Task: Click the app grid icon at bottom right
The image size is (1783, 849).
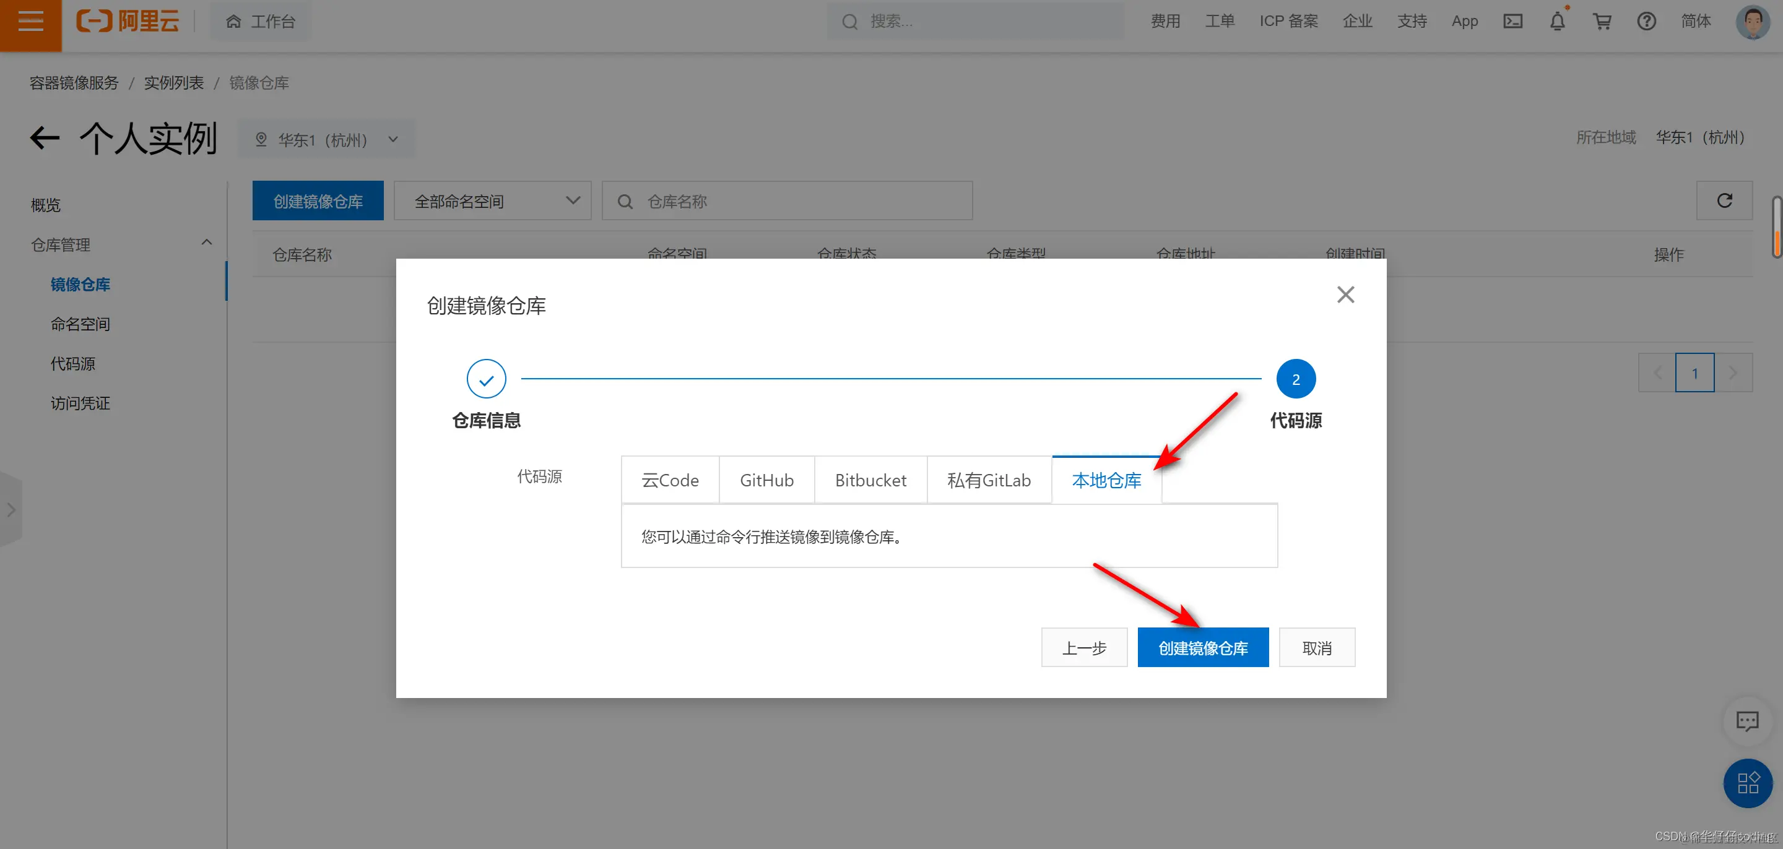Action: coord(1747,783)
